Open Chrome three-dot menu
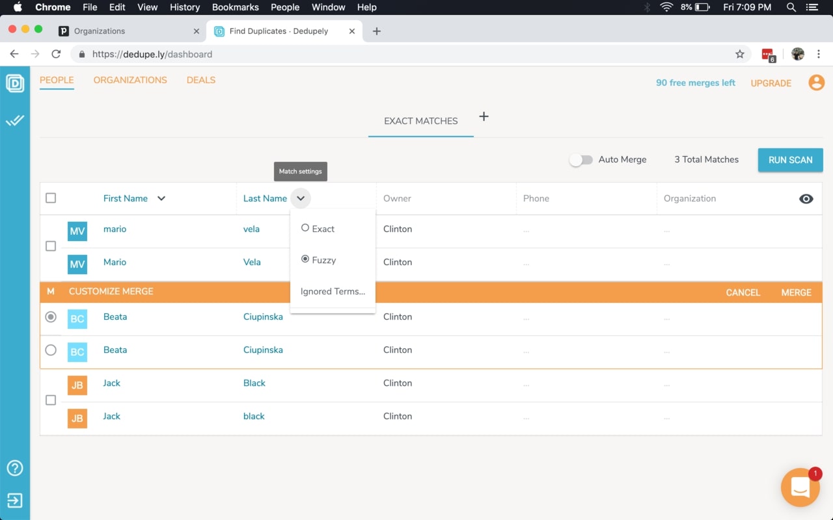This screenshot has height=520, width=833. (x=819, y=55)
